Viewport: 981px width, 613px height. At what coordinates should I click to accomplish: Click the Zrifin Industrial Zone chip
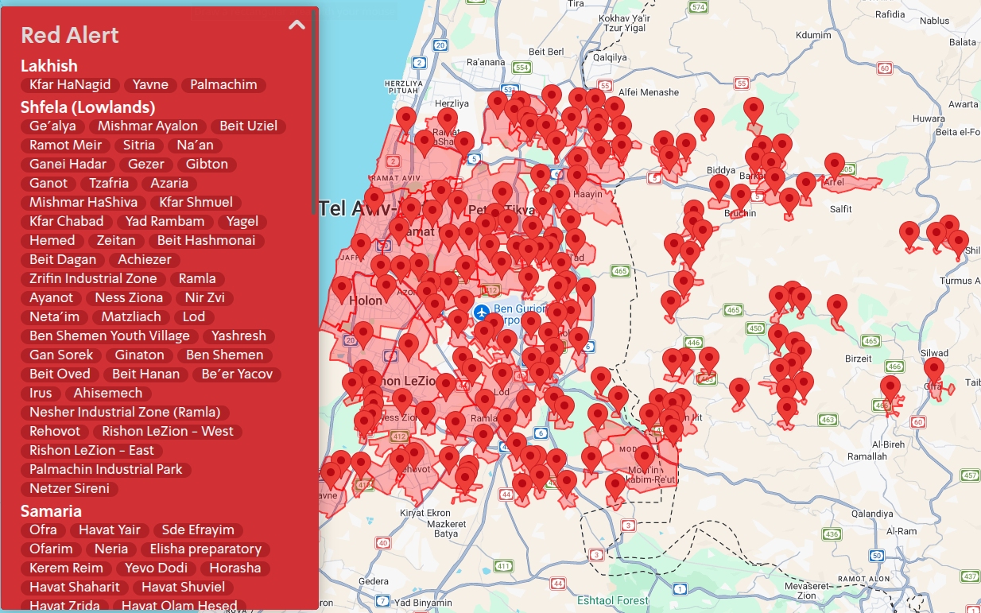(94, 279)
